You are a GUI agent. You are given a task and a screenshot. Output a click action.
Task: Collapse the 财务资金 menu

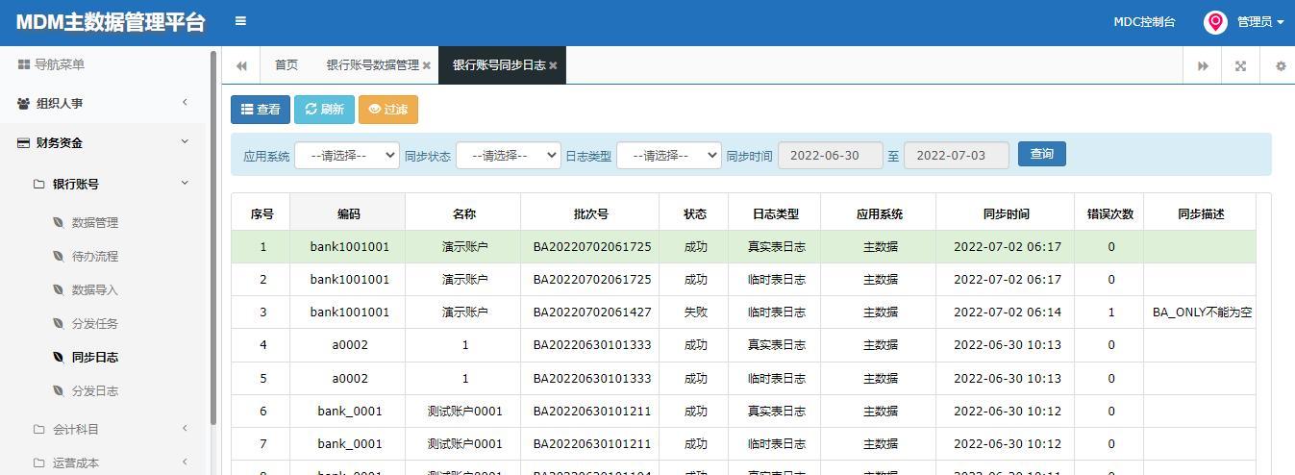point(104,142)
